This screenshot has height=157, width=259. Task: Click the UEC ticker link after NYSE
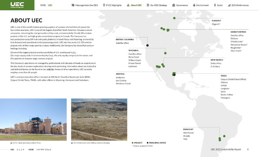pyautogui.click(x=50, y=5)
